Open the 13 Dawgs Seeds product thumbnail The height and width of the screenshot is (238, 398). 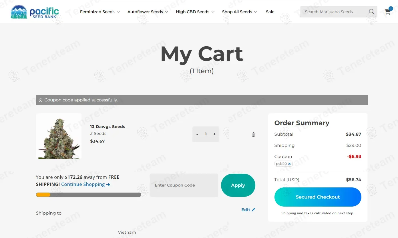59,136
